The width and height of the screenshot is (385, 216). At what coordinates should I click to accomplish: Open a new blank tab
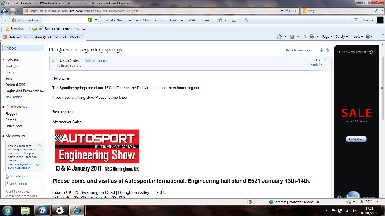(90, 37)
